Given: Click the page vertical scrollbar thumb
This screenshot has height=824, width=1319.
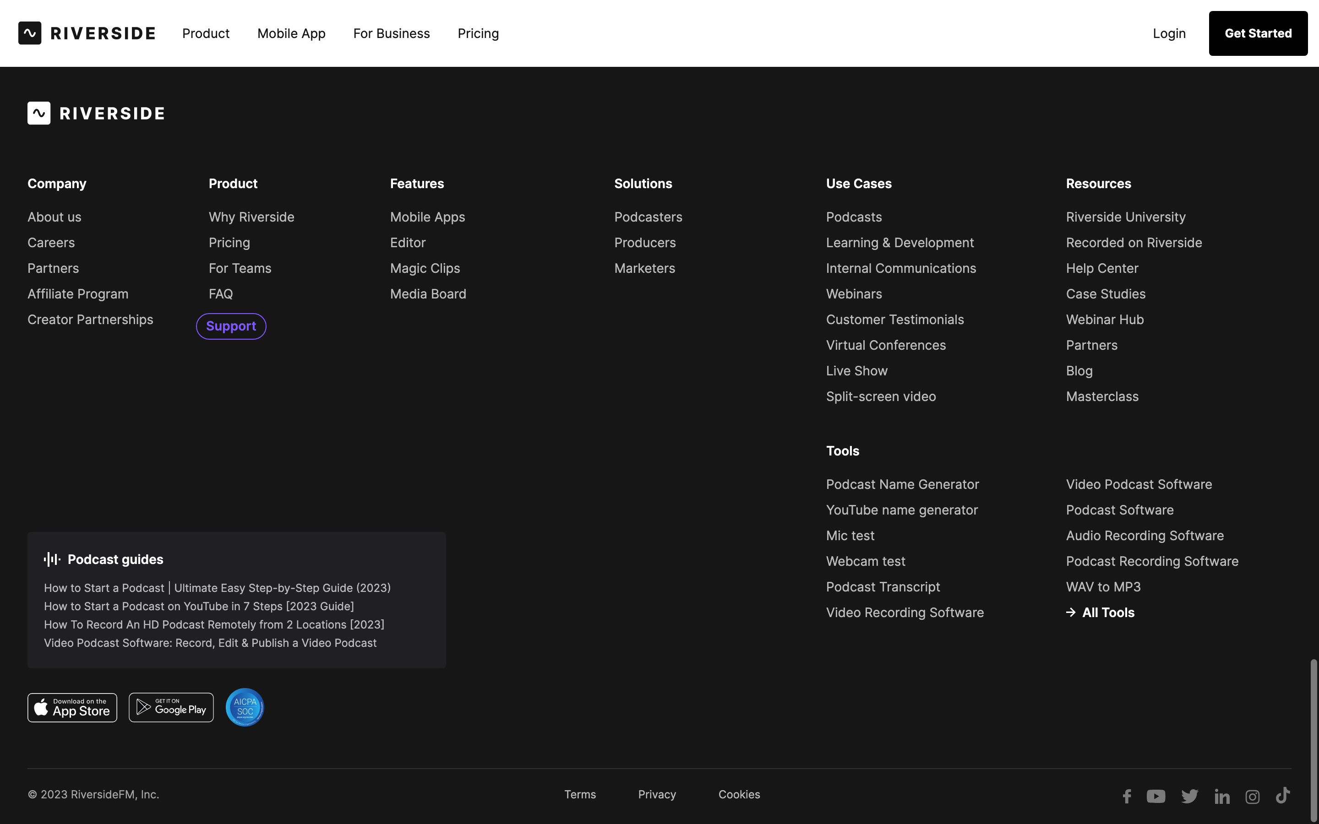Looking at the screenshot, I should [1314, 740].
